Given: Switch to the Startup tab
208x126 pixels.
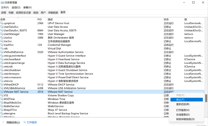Looking at the screenshot, I should (x=36, y=12).
